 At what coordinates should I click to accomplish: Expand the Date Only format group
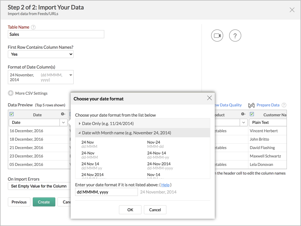coord(143,124)
